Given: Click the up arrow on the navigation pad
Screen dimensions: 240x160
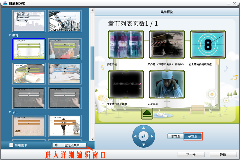Looking at the screenshot, I should 143,128.
